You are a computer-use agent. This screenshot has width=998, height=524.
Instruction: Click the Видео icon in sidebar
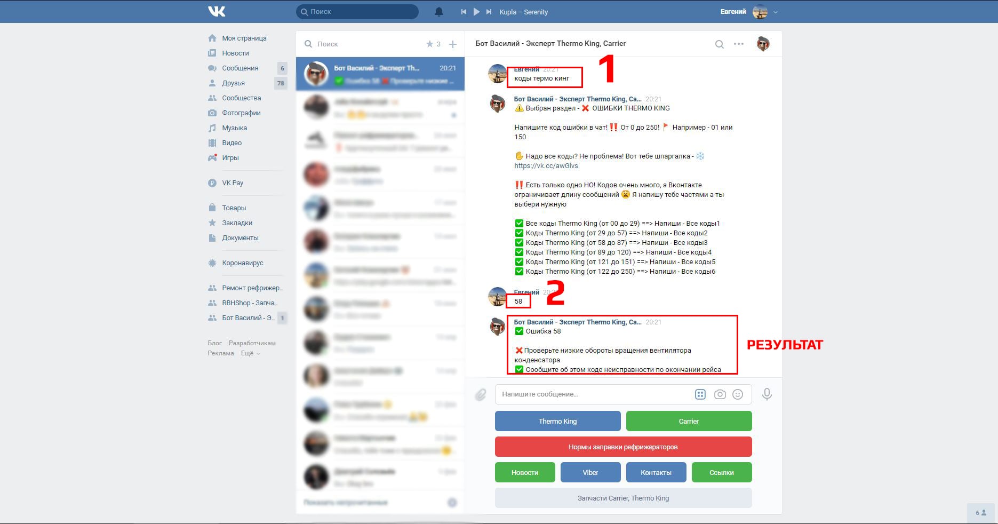click(x=212, y=143)
